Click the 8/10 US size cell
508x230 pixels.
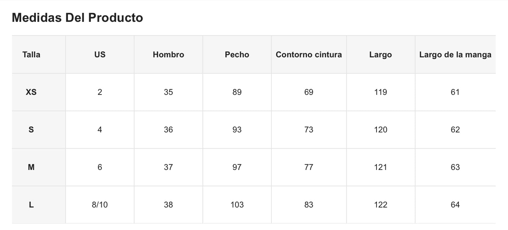(100, 205)
